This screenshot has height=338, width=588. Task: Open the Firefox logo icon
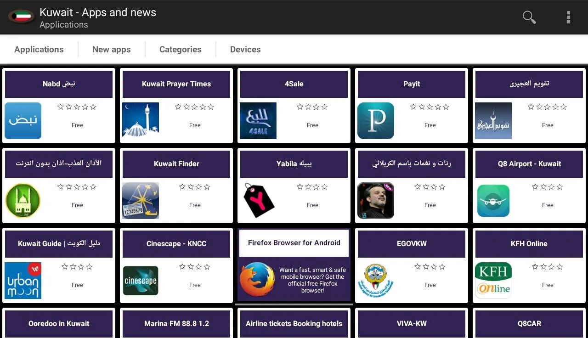[x=257, y=279]
